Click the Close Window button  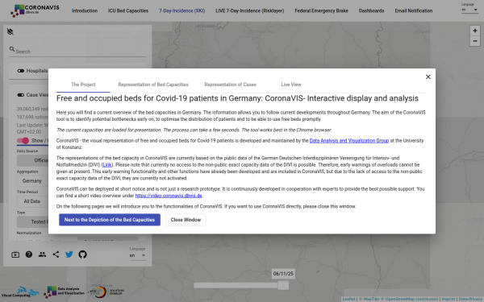(x=186, y=220)
